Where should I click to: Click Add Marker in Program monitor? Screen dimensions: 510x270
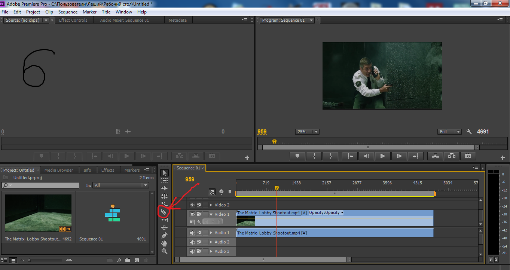[x=297, y=156]
